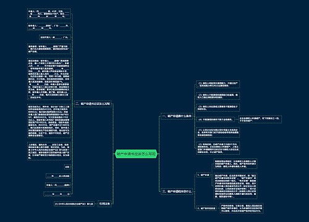Click condition node (4) 不能清偿的债务
Viewport: 309px width, 222px height.
216,120
